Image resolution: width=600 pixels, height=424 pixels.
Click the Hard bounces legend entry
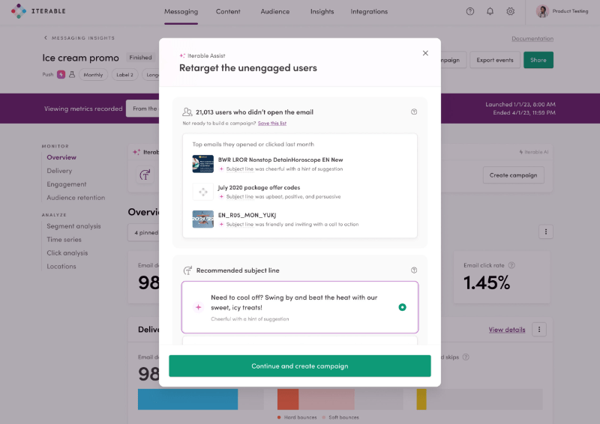pyautogui.click(x=297, y=417)
